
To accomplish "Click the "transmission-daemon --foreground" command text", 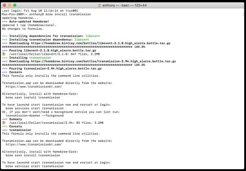I will point(34,115).
